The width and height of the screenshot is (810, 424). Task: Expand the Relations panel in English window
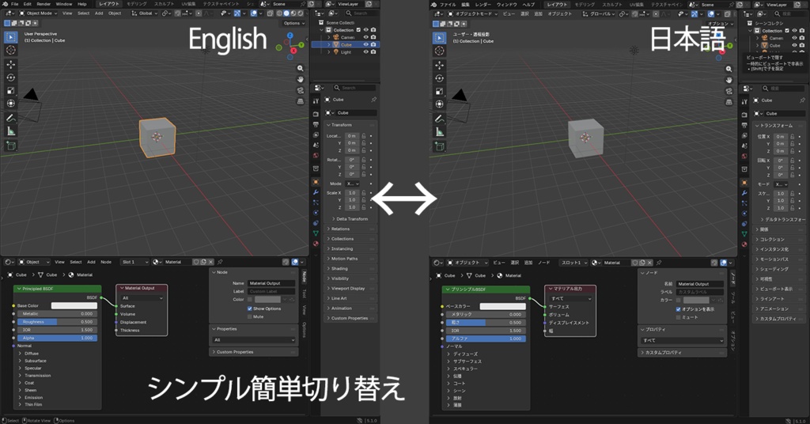pos(350,229)
